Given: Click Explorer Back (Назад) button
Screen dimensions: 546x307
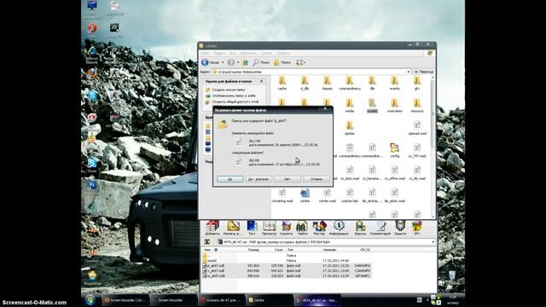Looking at the screenshot, I should [211, 62].
